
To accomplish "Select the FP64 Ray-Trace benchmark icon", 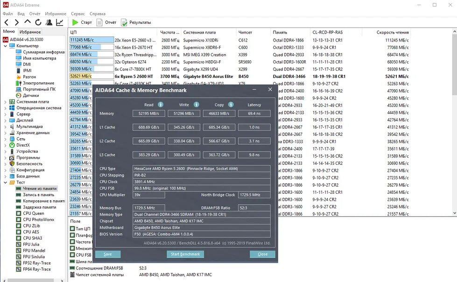I will [x=19, y=269].
